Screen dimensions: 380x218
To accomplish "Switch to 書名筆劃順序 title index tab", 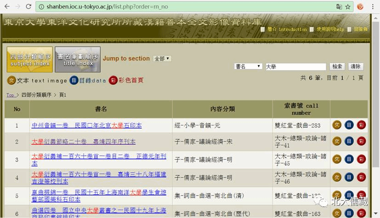I will [x=78, y=60].
